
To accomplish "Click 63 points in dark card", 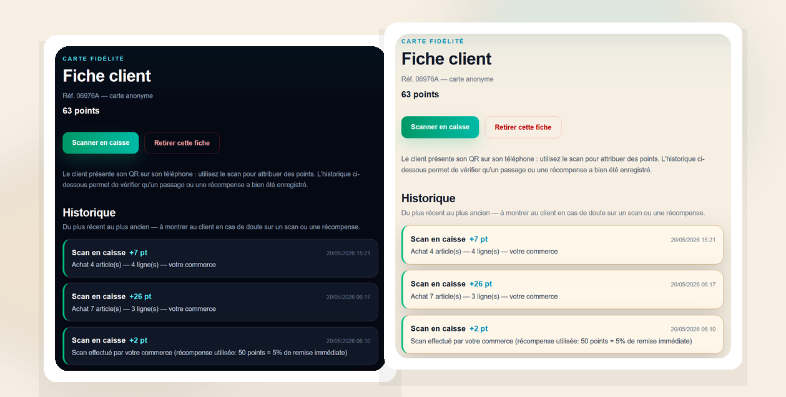I will coord(81,111).
